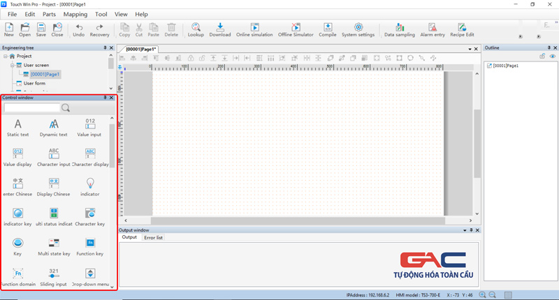Open the Mapping menu
The width and height of the screenshot is (559, 300).
point(75,14)
